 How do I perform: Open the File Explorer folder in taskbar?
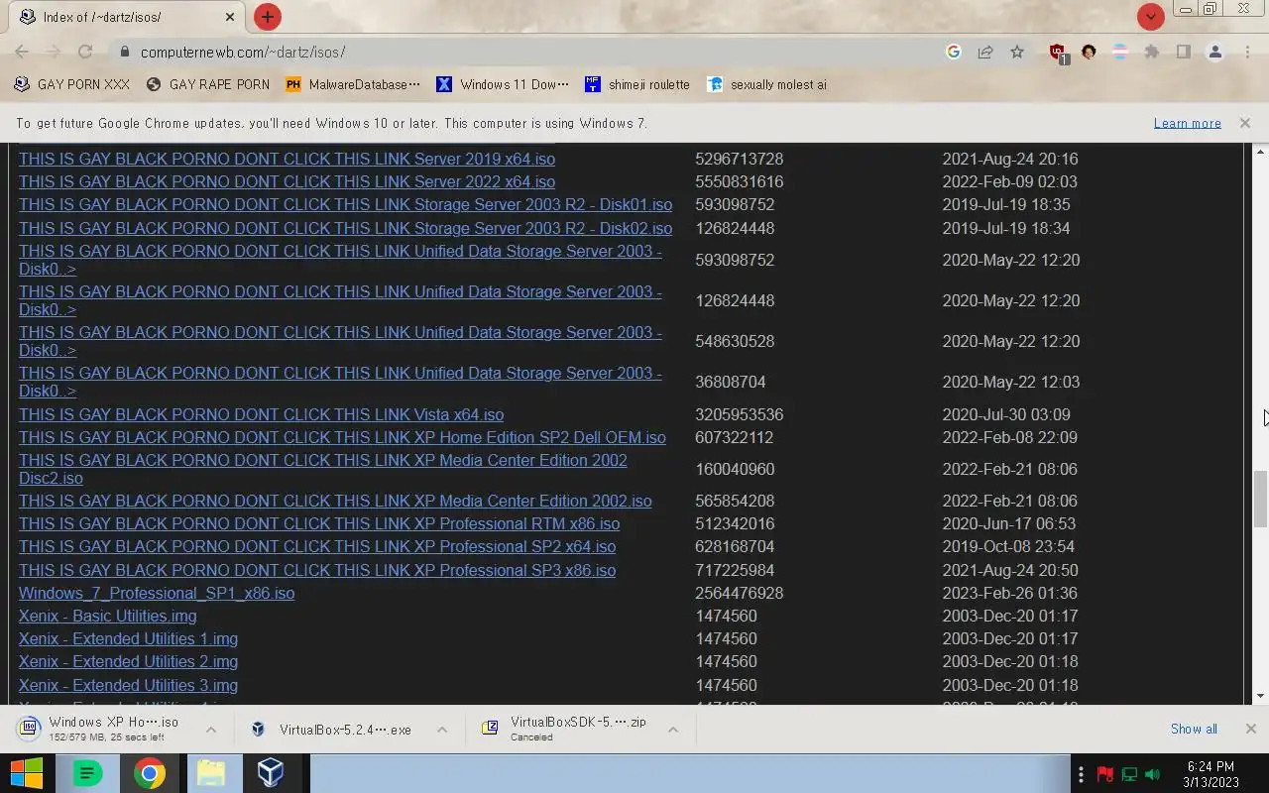[210, 773]
